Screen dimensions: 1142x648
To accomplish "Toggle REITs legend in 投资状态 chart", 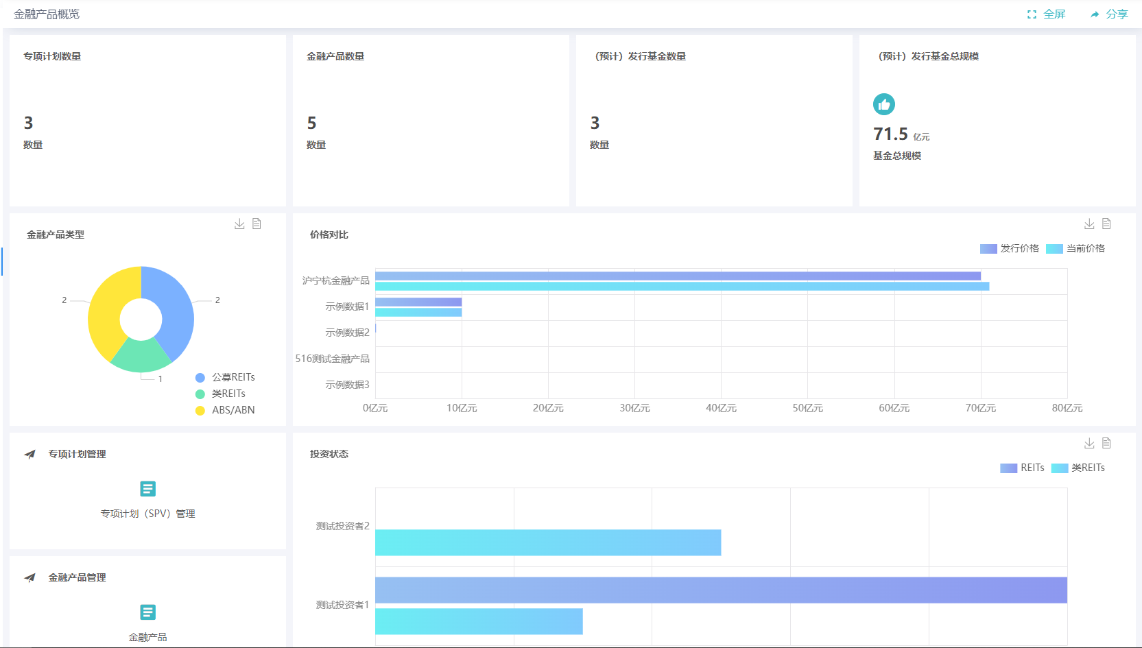I will (x=1022, y=468).
